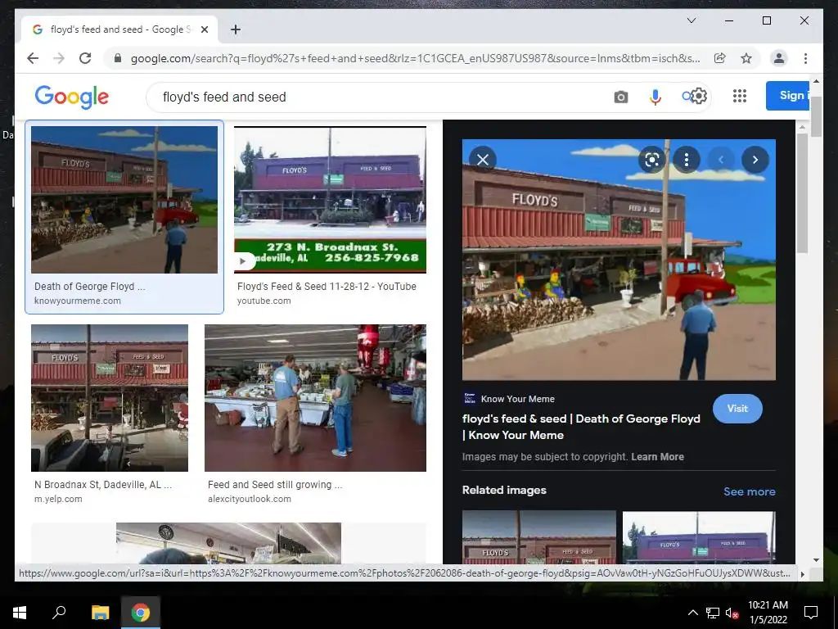Show the next image in preview

[x=755, y=160]
